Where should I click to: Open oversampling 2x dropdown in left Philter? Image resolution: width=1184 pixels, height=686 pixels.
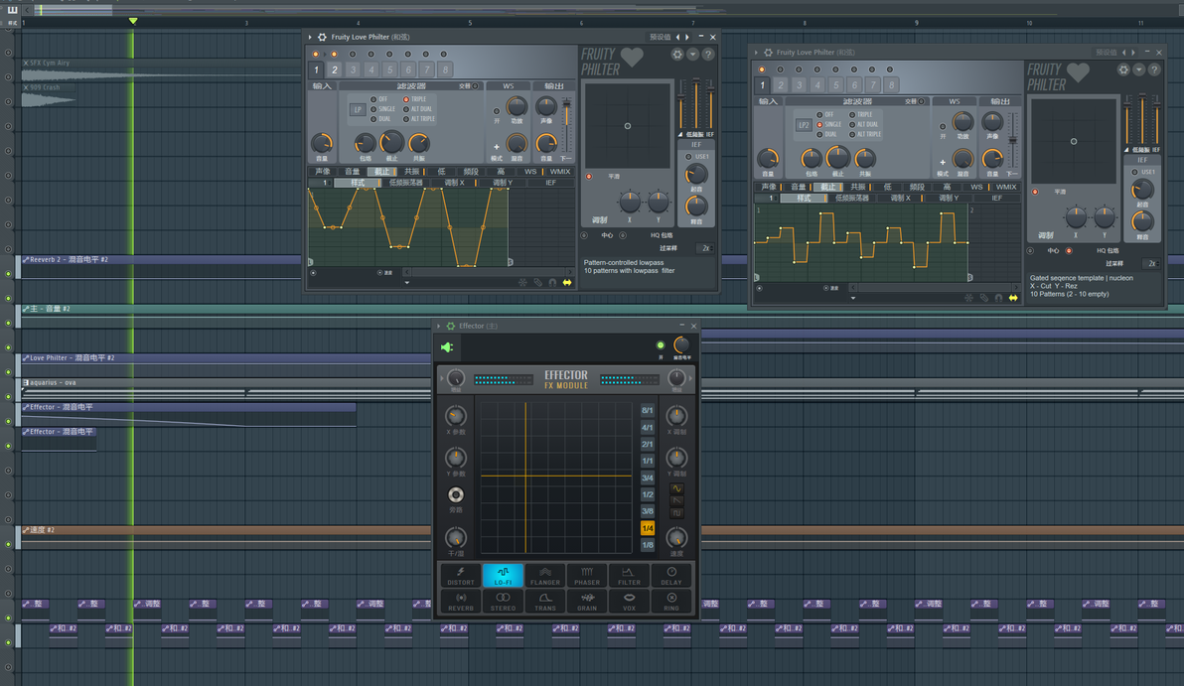[x=704, y=248]
